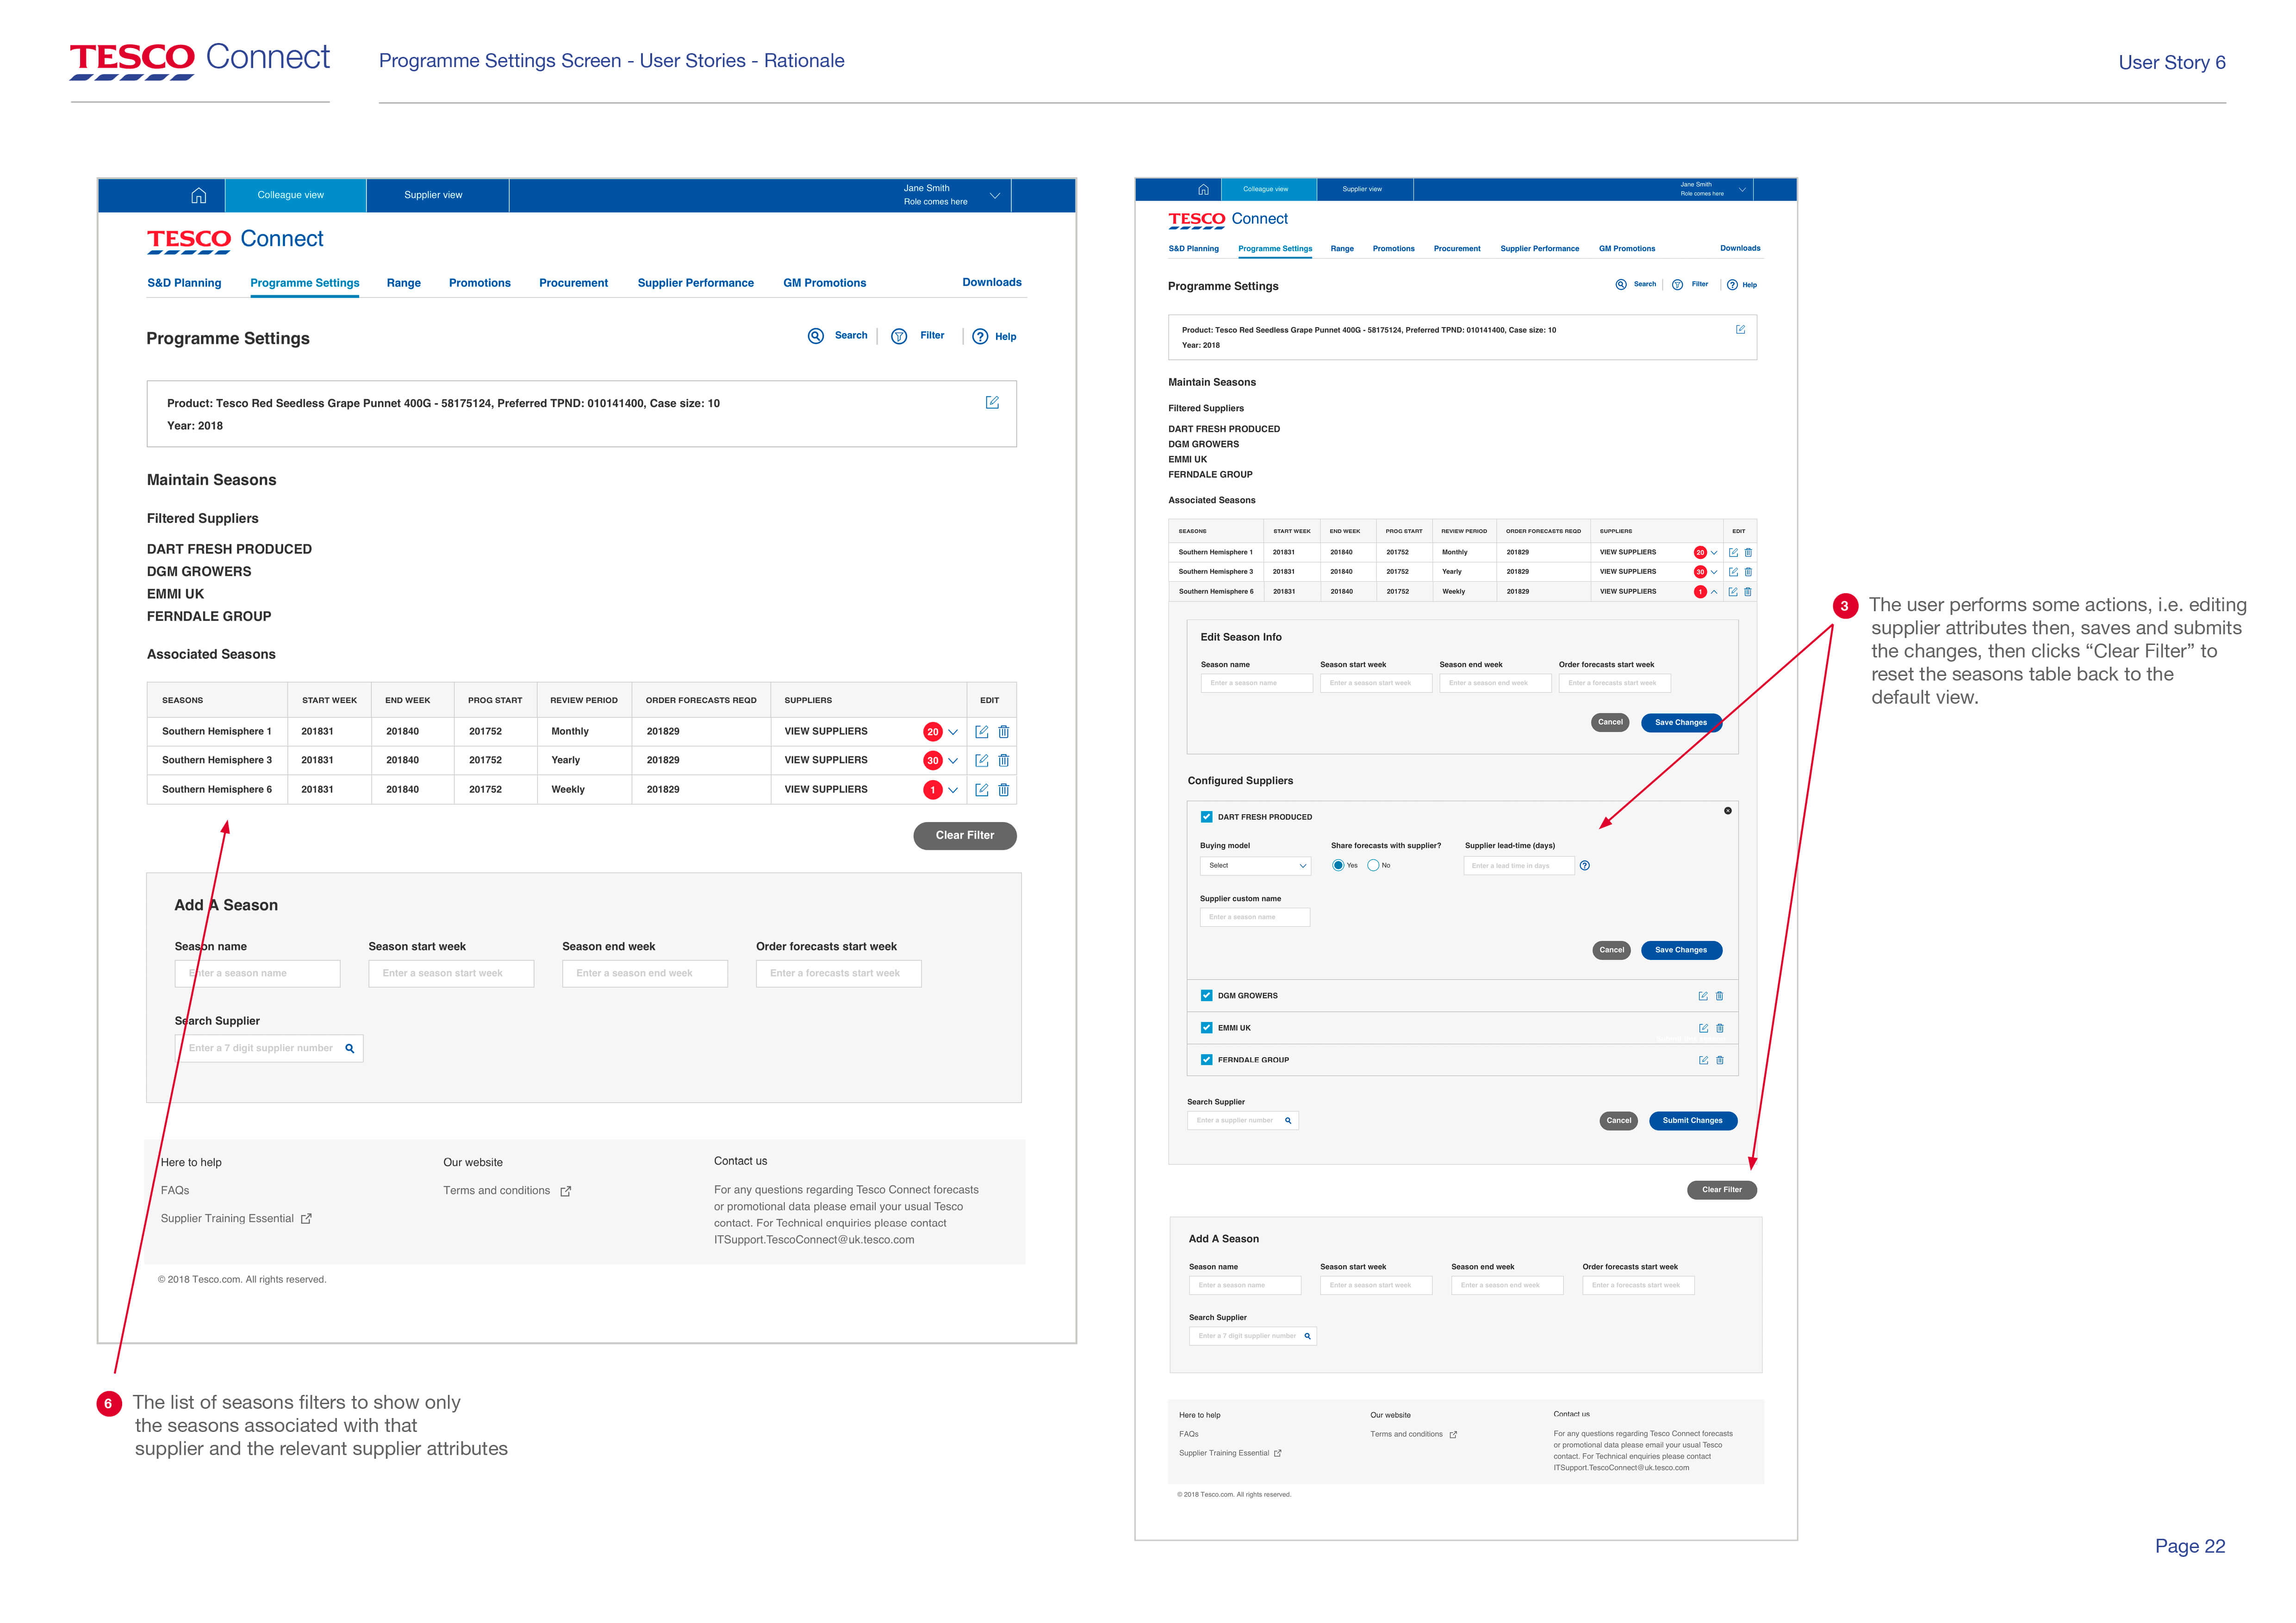2296x1623 pixels.
Task: Edit the EMMI UK supplier entry
Action: coord(1703,1028)
